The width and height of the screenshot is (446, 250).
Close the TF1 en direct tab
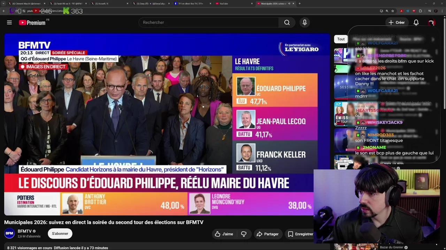(210, 3)
